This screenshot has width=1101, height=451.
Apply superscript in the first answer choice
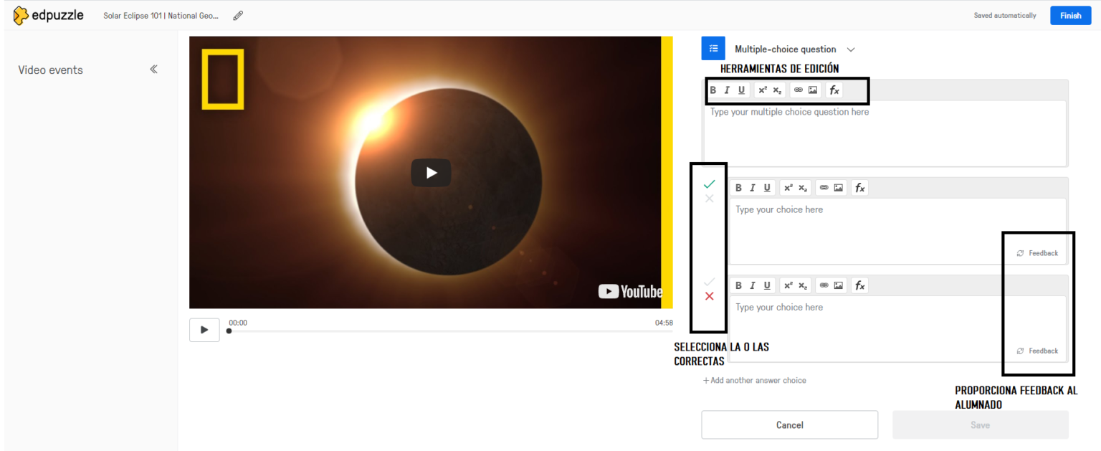tap(788, 188)
